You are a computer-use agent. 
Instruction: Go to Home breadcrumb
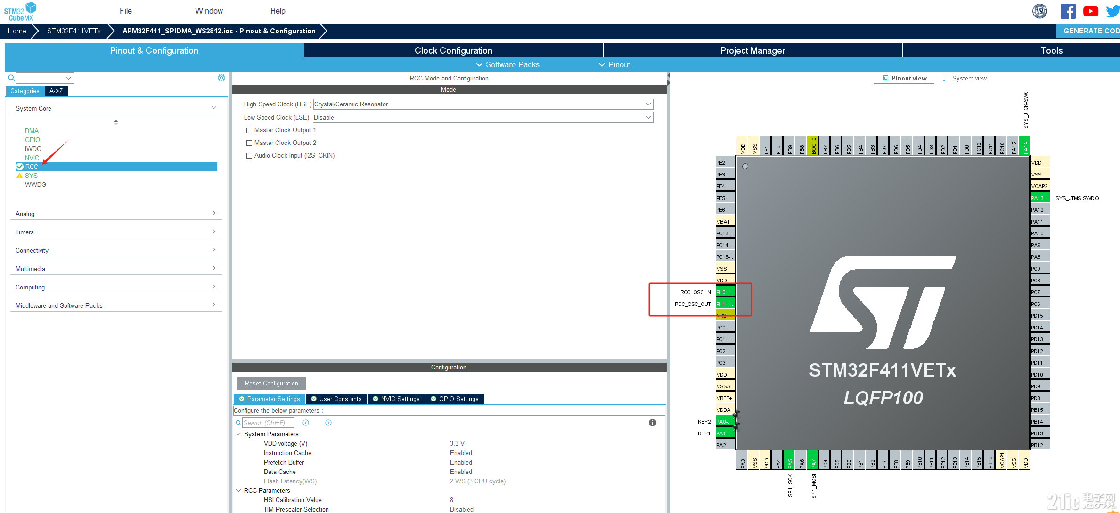(17, 31)
